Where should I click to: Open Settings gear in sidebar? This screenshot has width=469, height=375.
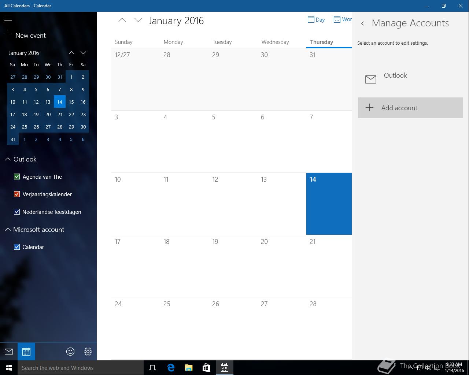pos(88,352)
